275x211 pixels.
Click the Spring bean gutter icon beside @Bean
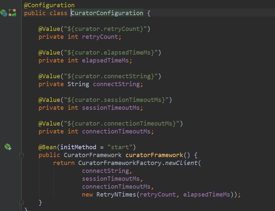click(8, 147)
